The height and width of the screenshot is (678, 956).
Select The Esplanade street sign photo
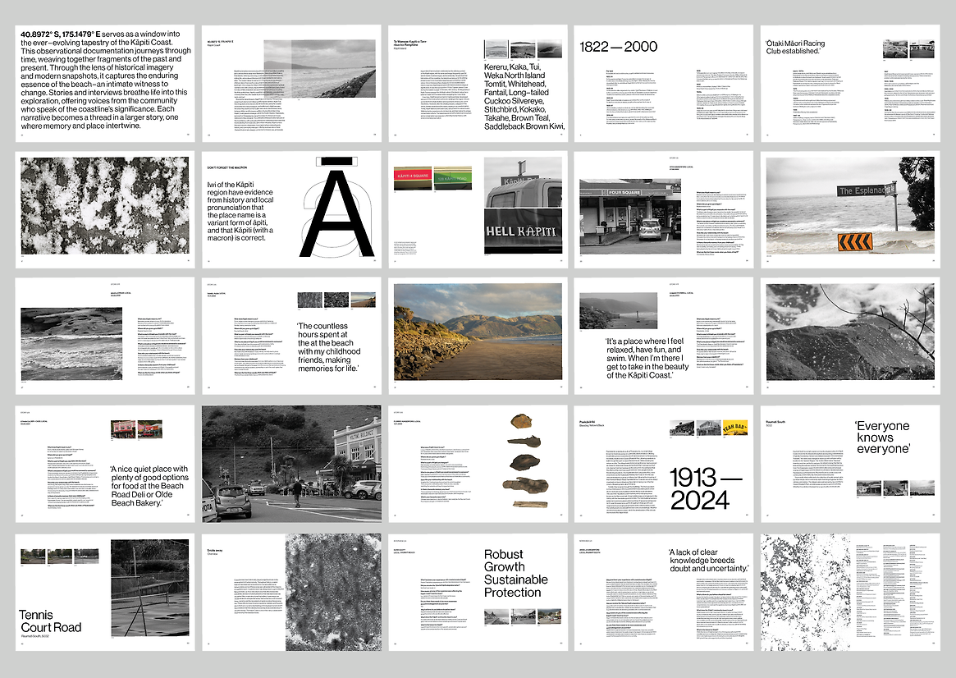pos(849,207)
